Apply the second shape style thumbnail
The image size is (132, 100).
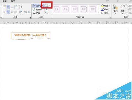tap(65, 9)
